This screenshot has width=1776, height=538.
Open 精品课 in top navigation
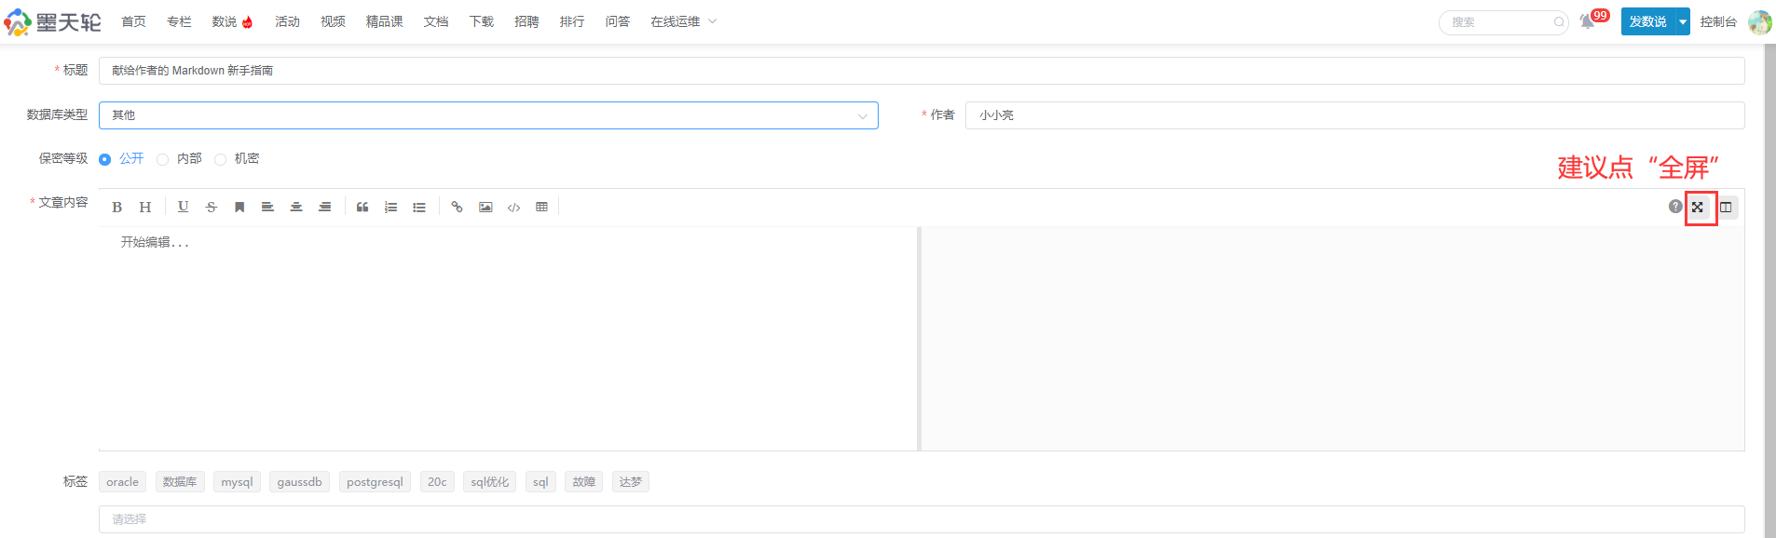(x=384, y=21)
